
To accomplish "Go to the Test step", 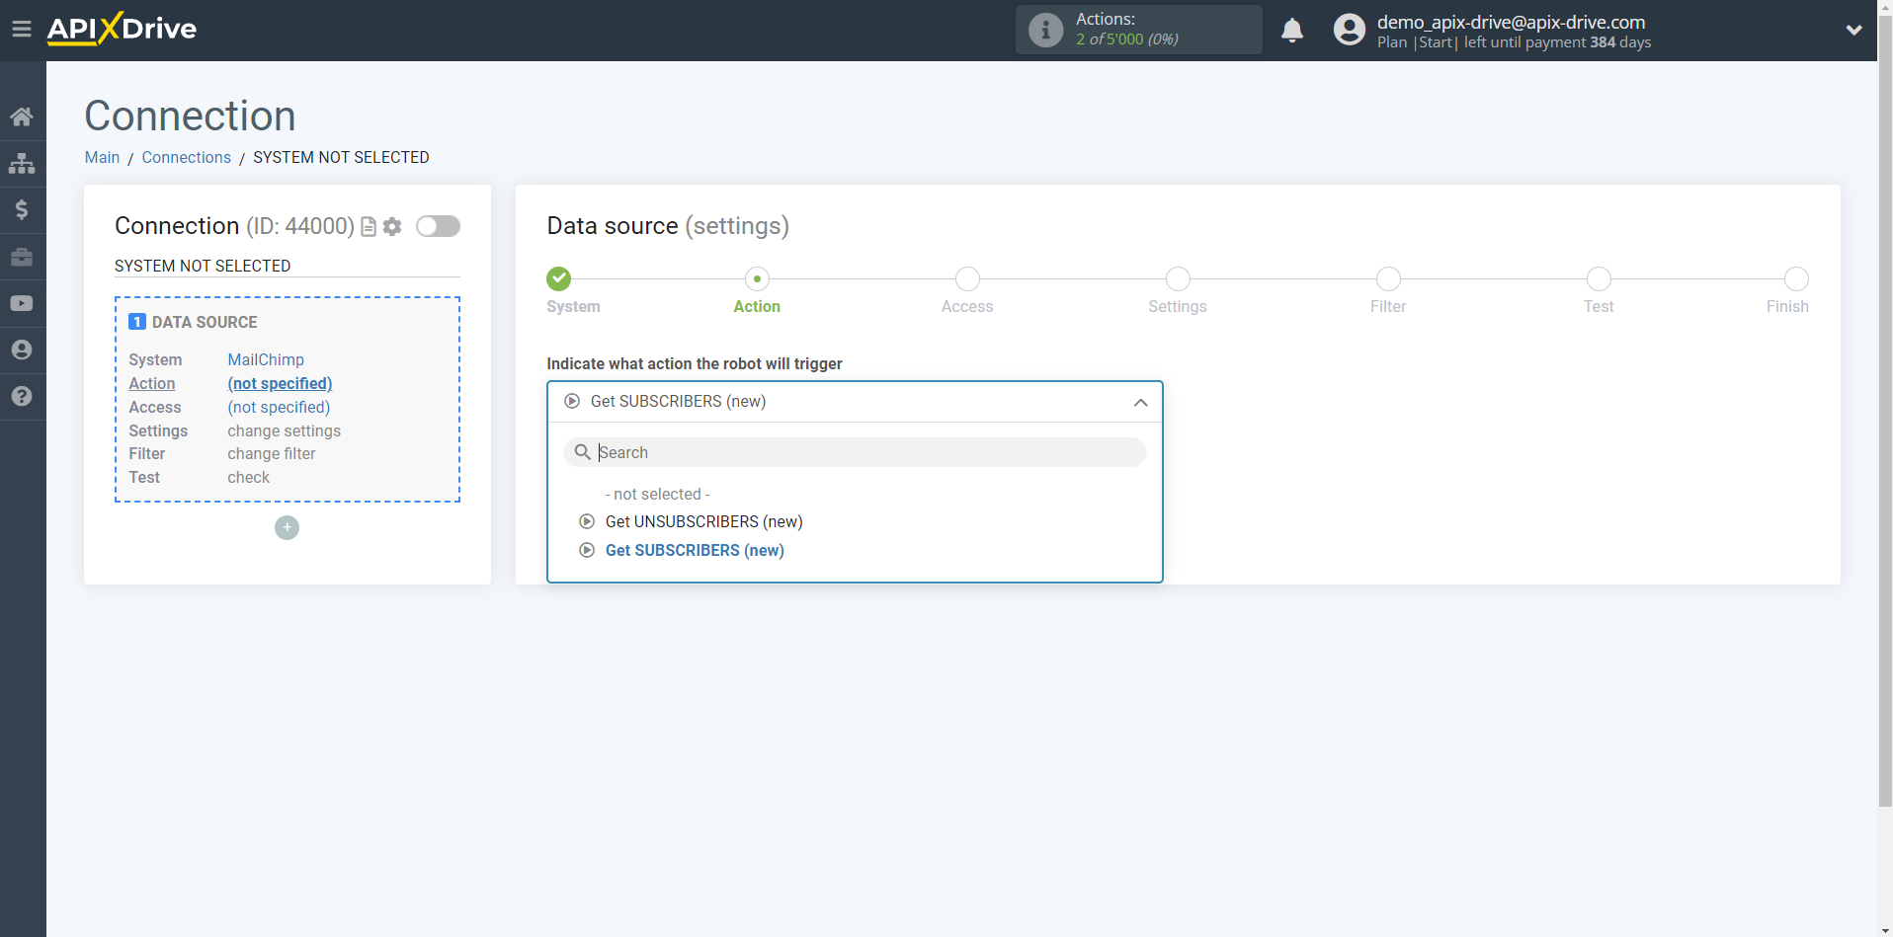I will 1599,278.
